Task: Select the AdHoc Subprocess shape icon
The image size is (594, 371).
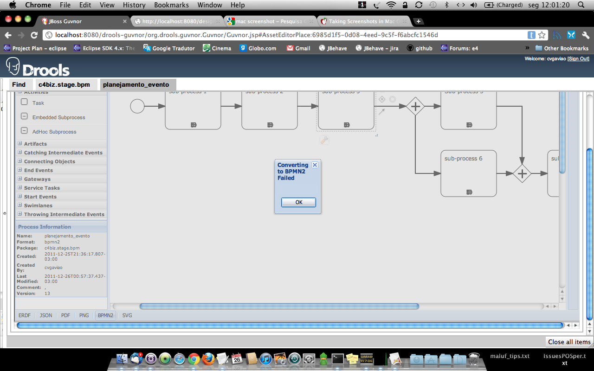Action: pyautogui.click(x=24, y=131)
